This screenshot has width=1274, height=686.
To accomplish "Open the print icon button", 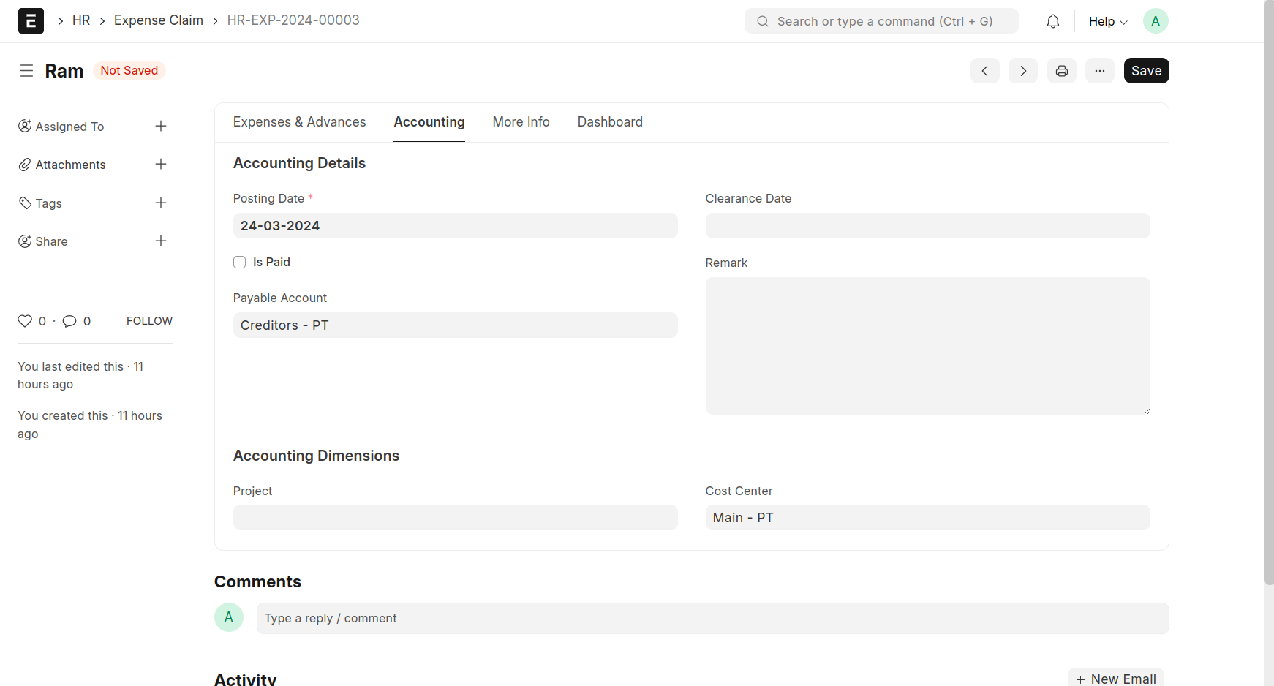I will click(x=1061, y=71).
